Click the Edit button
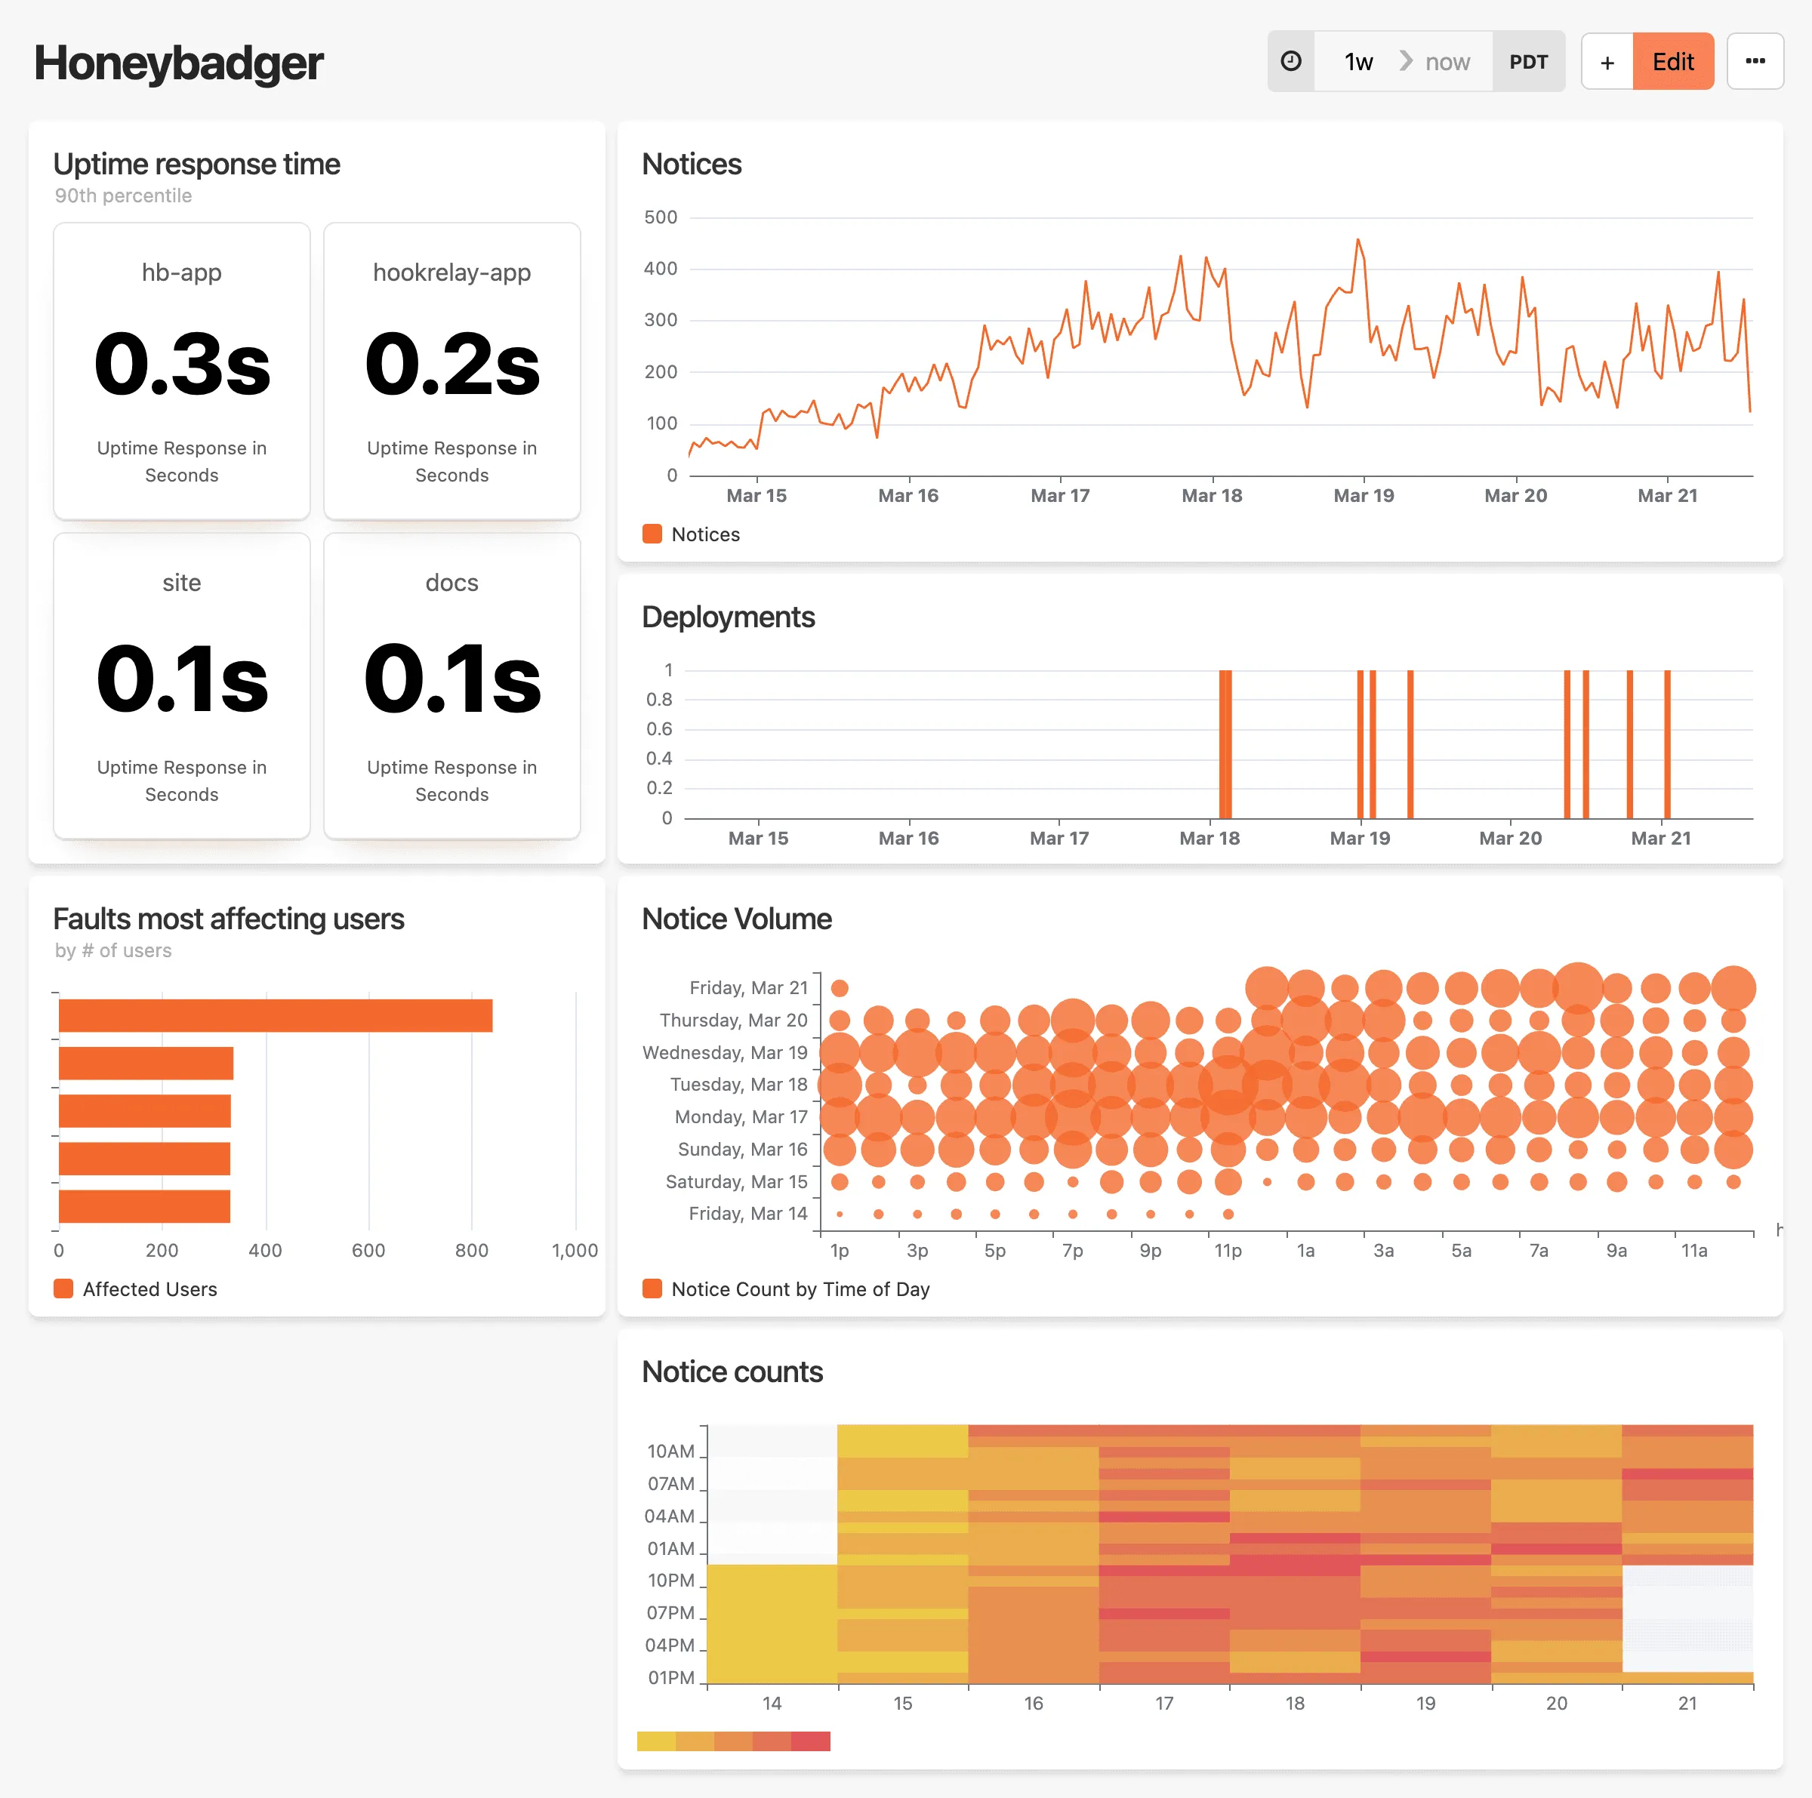Screen dimensions: 1812x1798 1673,61
